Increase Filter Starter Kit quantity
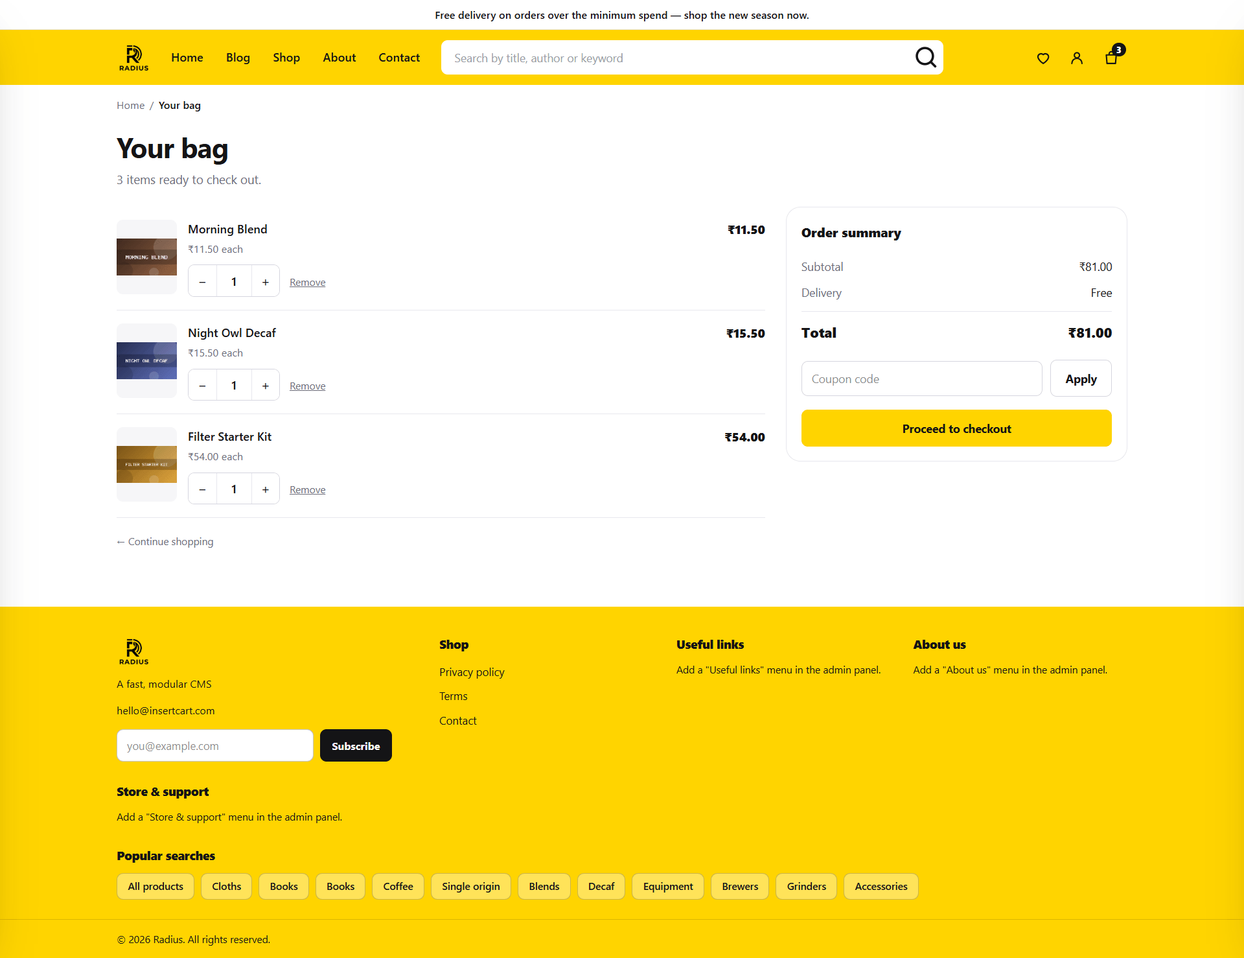 pyautogui.click(x=265, y=489)
